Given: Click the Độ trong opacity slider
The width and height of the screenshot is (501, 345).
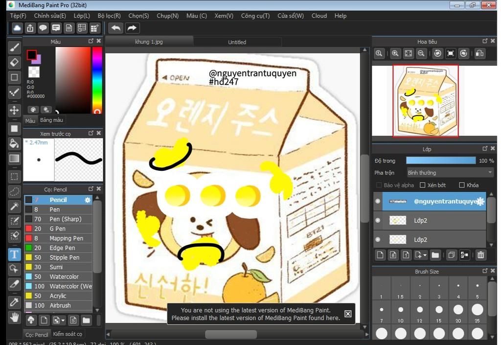Looking at the screenshot, I should pyautogui.click(x=441, y=161).
